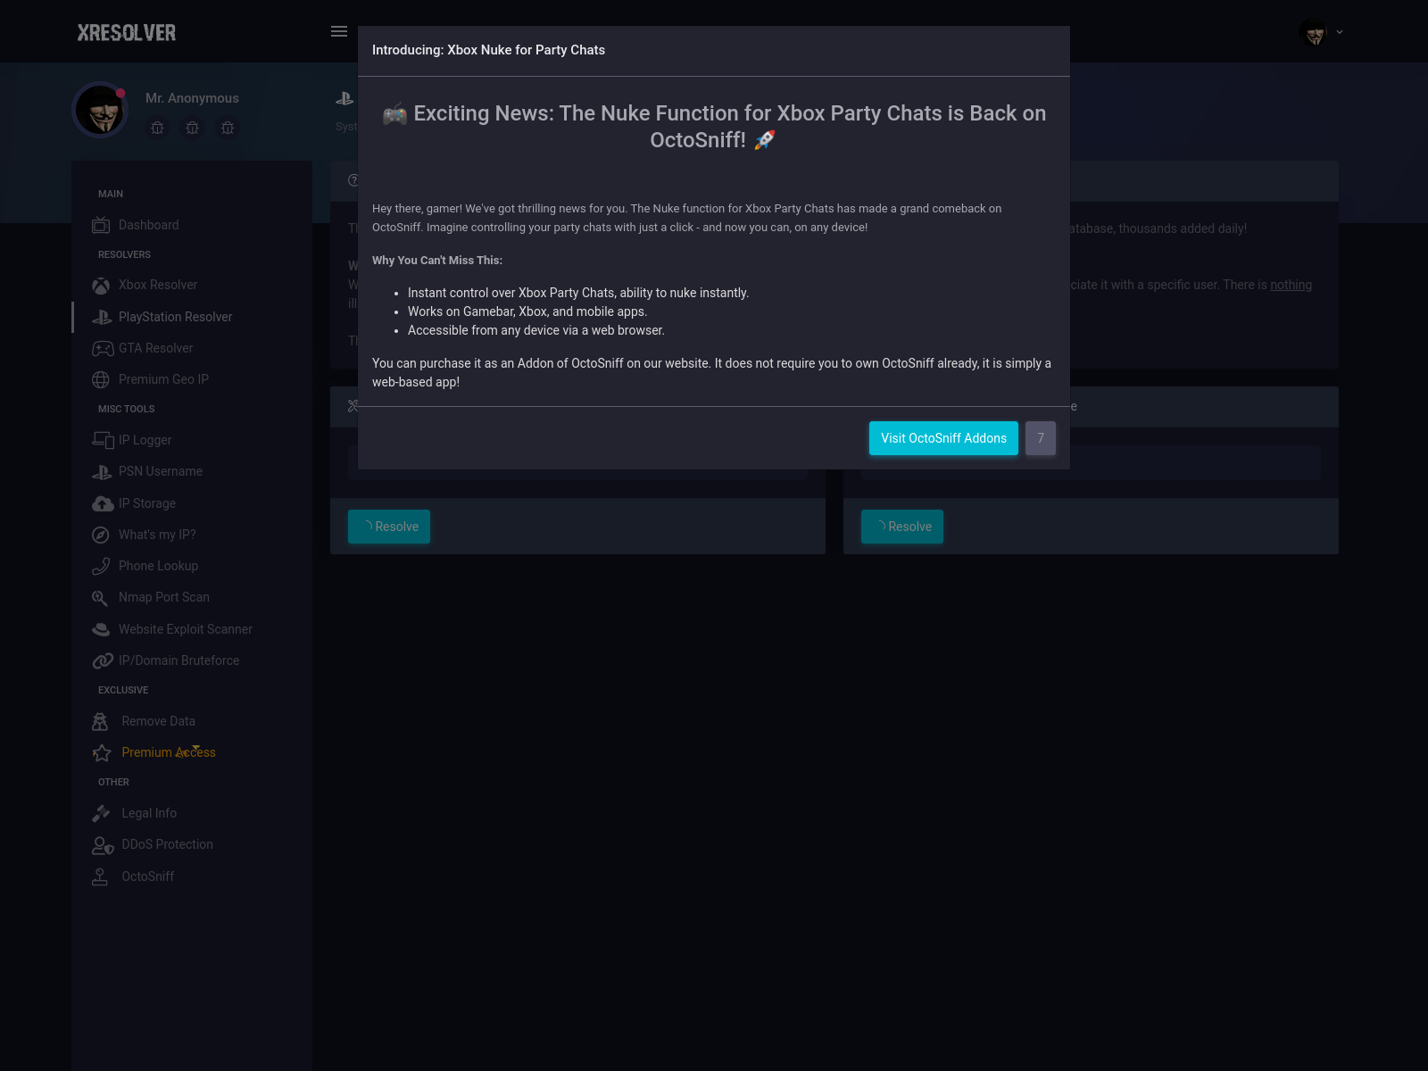Click the IP Storage cloud icon

coord(103,503)
